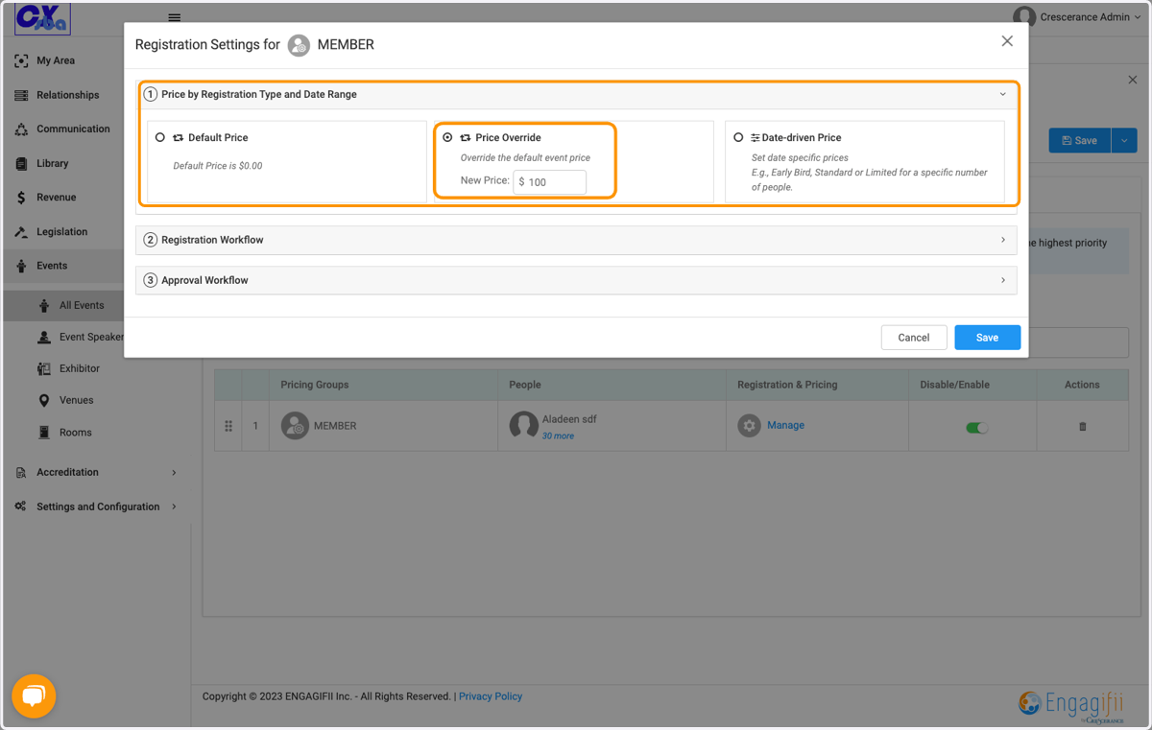
Task: Select the Default Price radio button
Action: click(160, 137)
